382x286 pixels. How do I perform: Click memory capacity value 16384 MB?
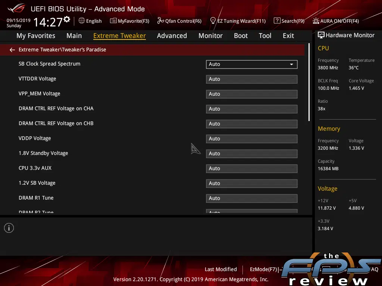[x=328, y=169]
